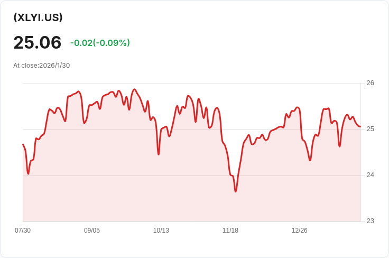Click the 25.06 current price value
Screen dimensions: 389x258
[37, 42]
